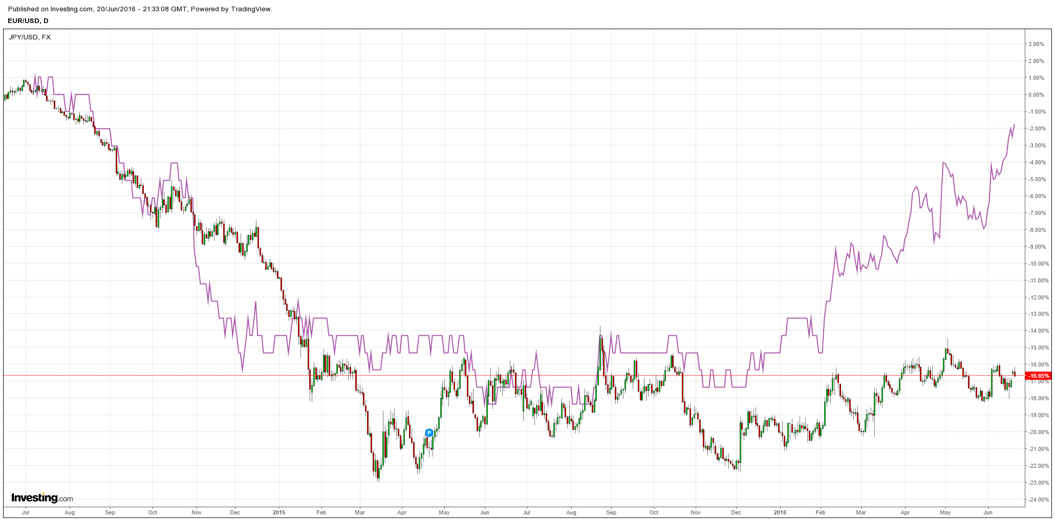Select the Sep label in 2015
Image resolution: width=1055 pixels, height=519 pixels.
(x=611, y=512)
